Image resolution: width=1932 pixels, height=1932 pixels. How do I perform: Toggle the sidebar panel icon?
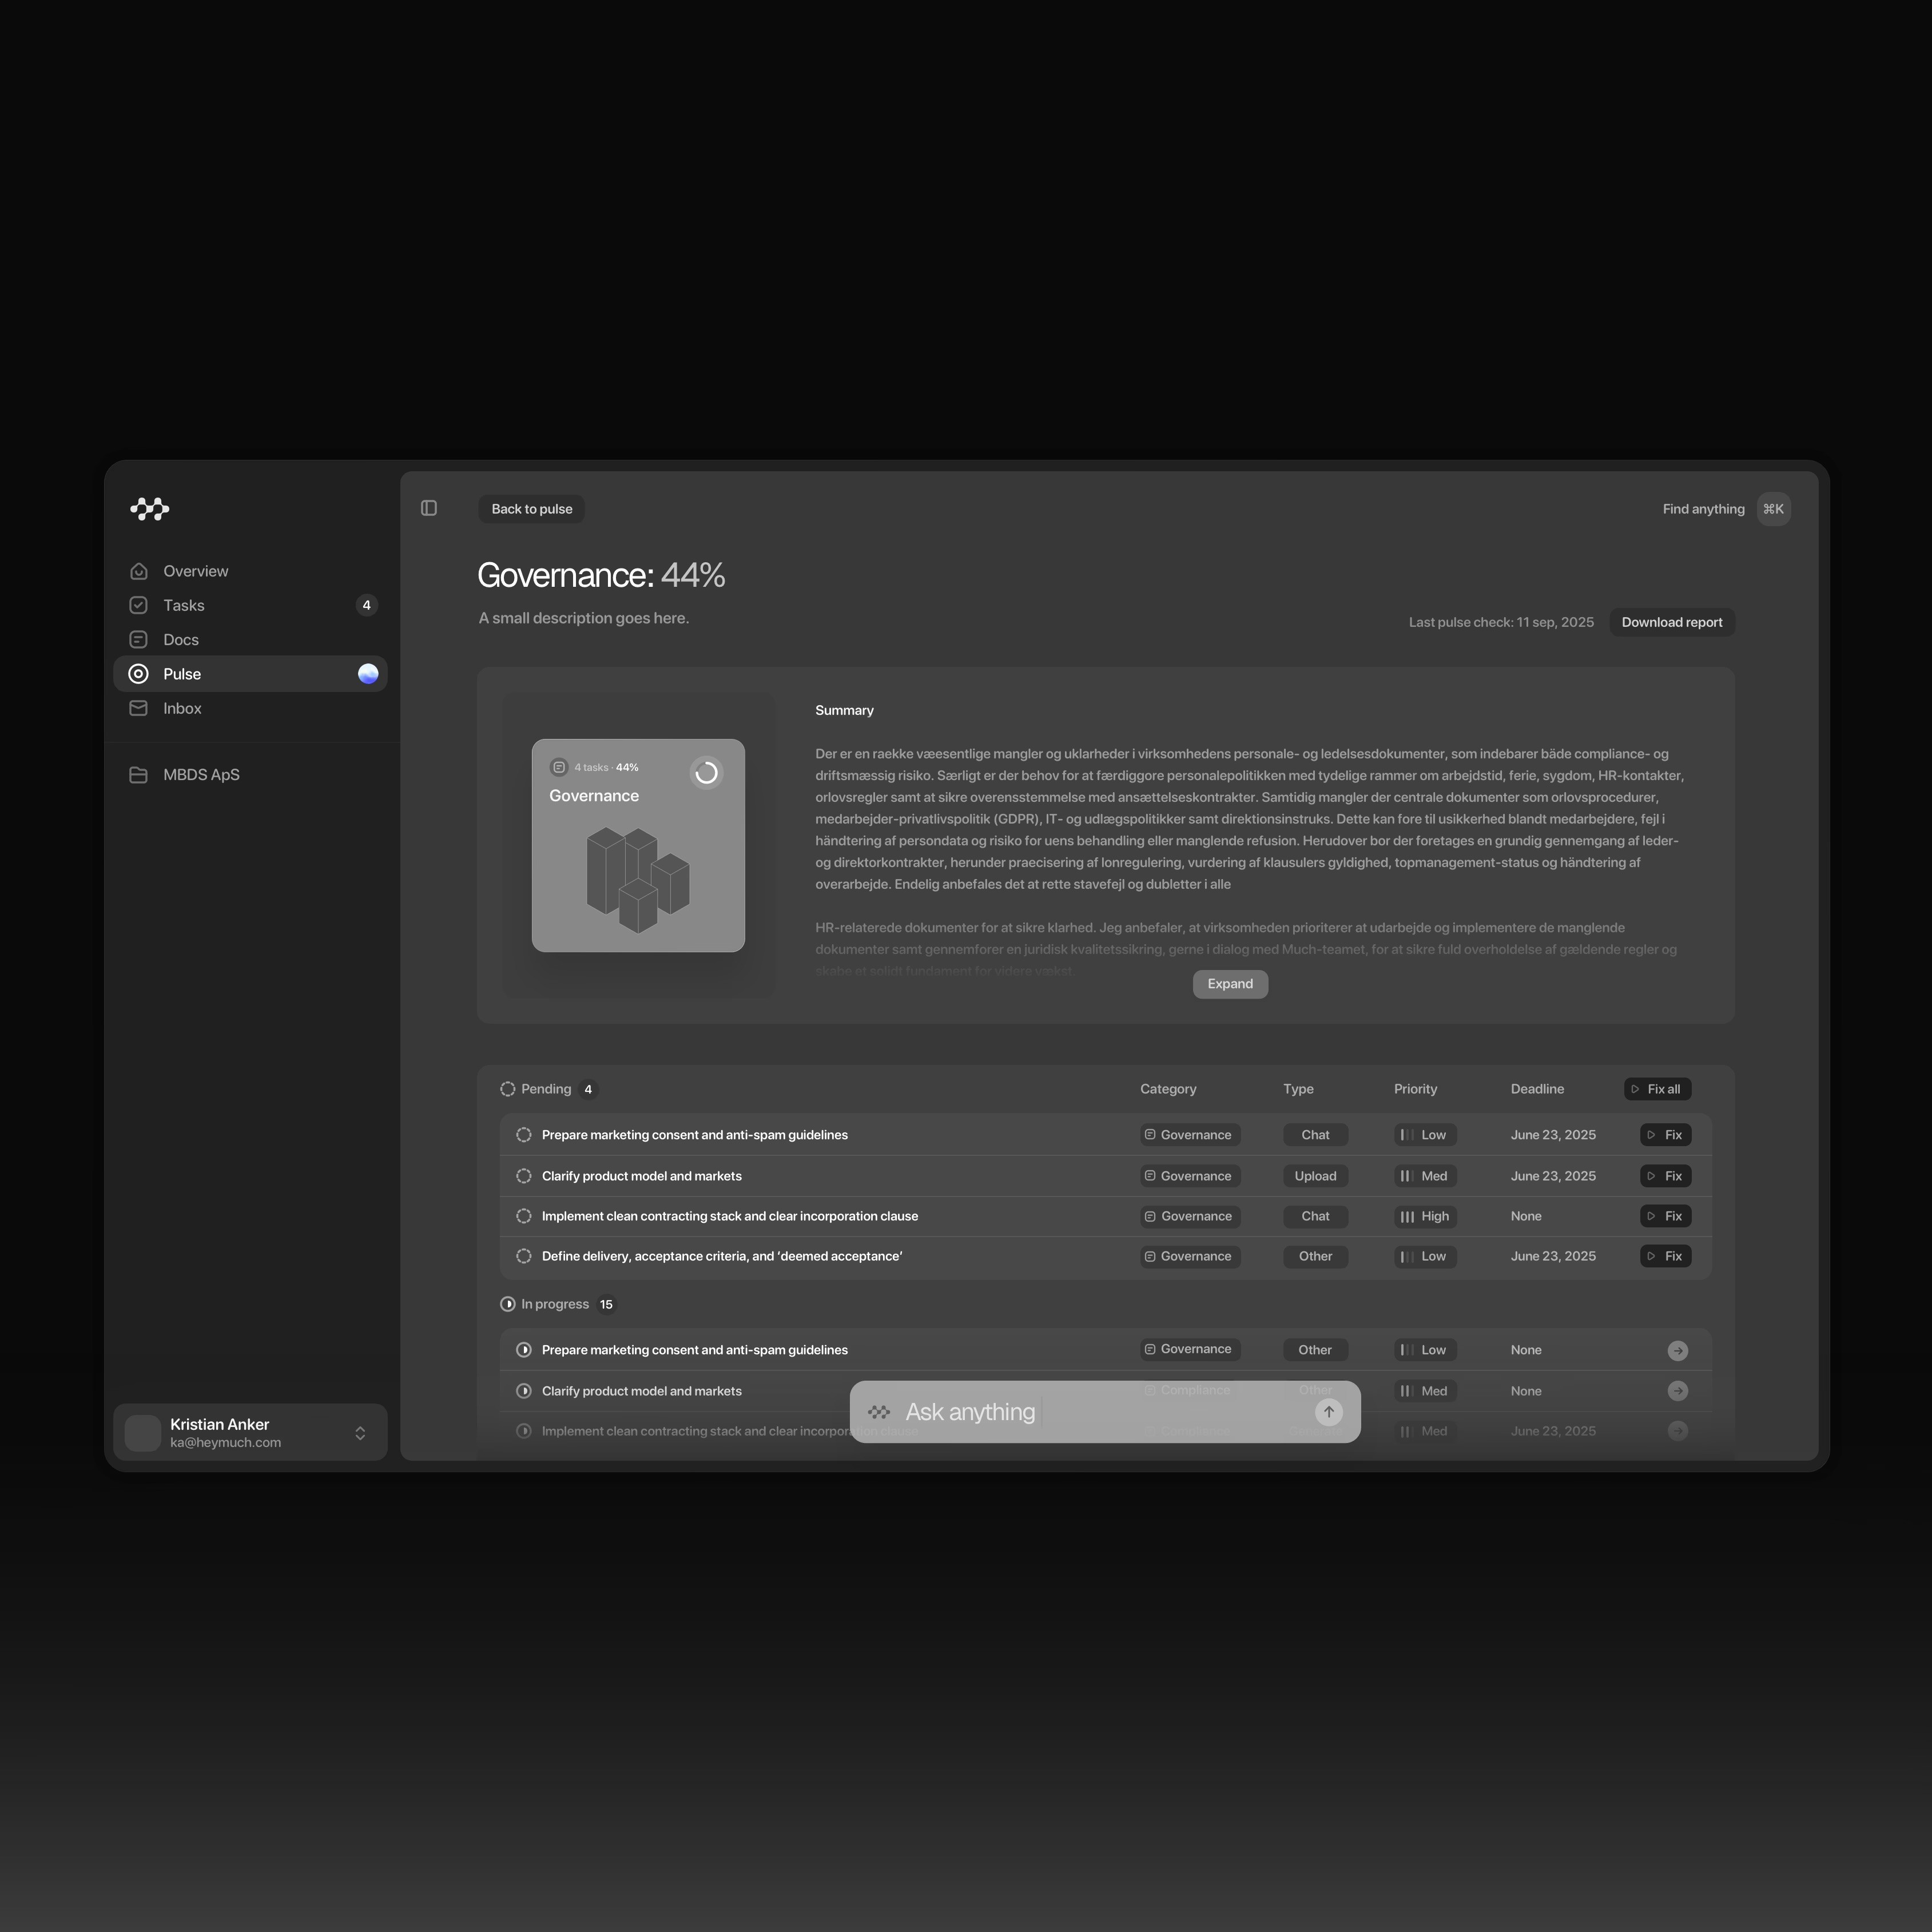click(x=429, y=508)
